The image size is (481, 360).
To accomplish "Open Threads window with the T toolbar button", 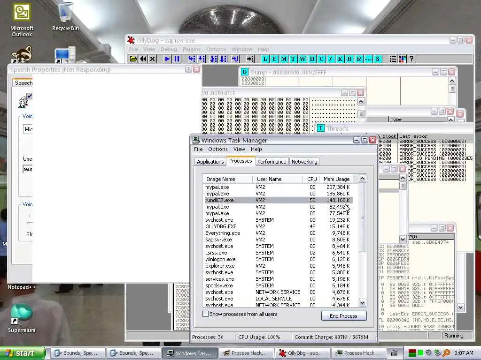I will pyautogui.click(x=293, y=59).
